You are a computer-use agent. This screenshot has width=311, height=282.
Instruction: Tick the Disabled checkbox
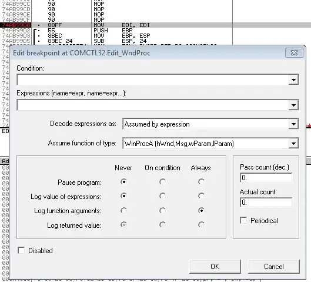coord(21,250)
